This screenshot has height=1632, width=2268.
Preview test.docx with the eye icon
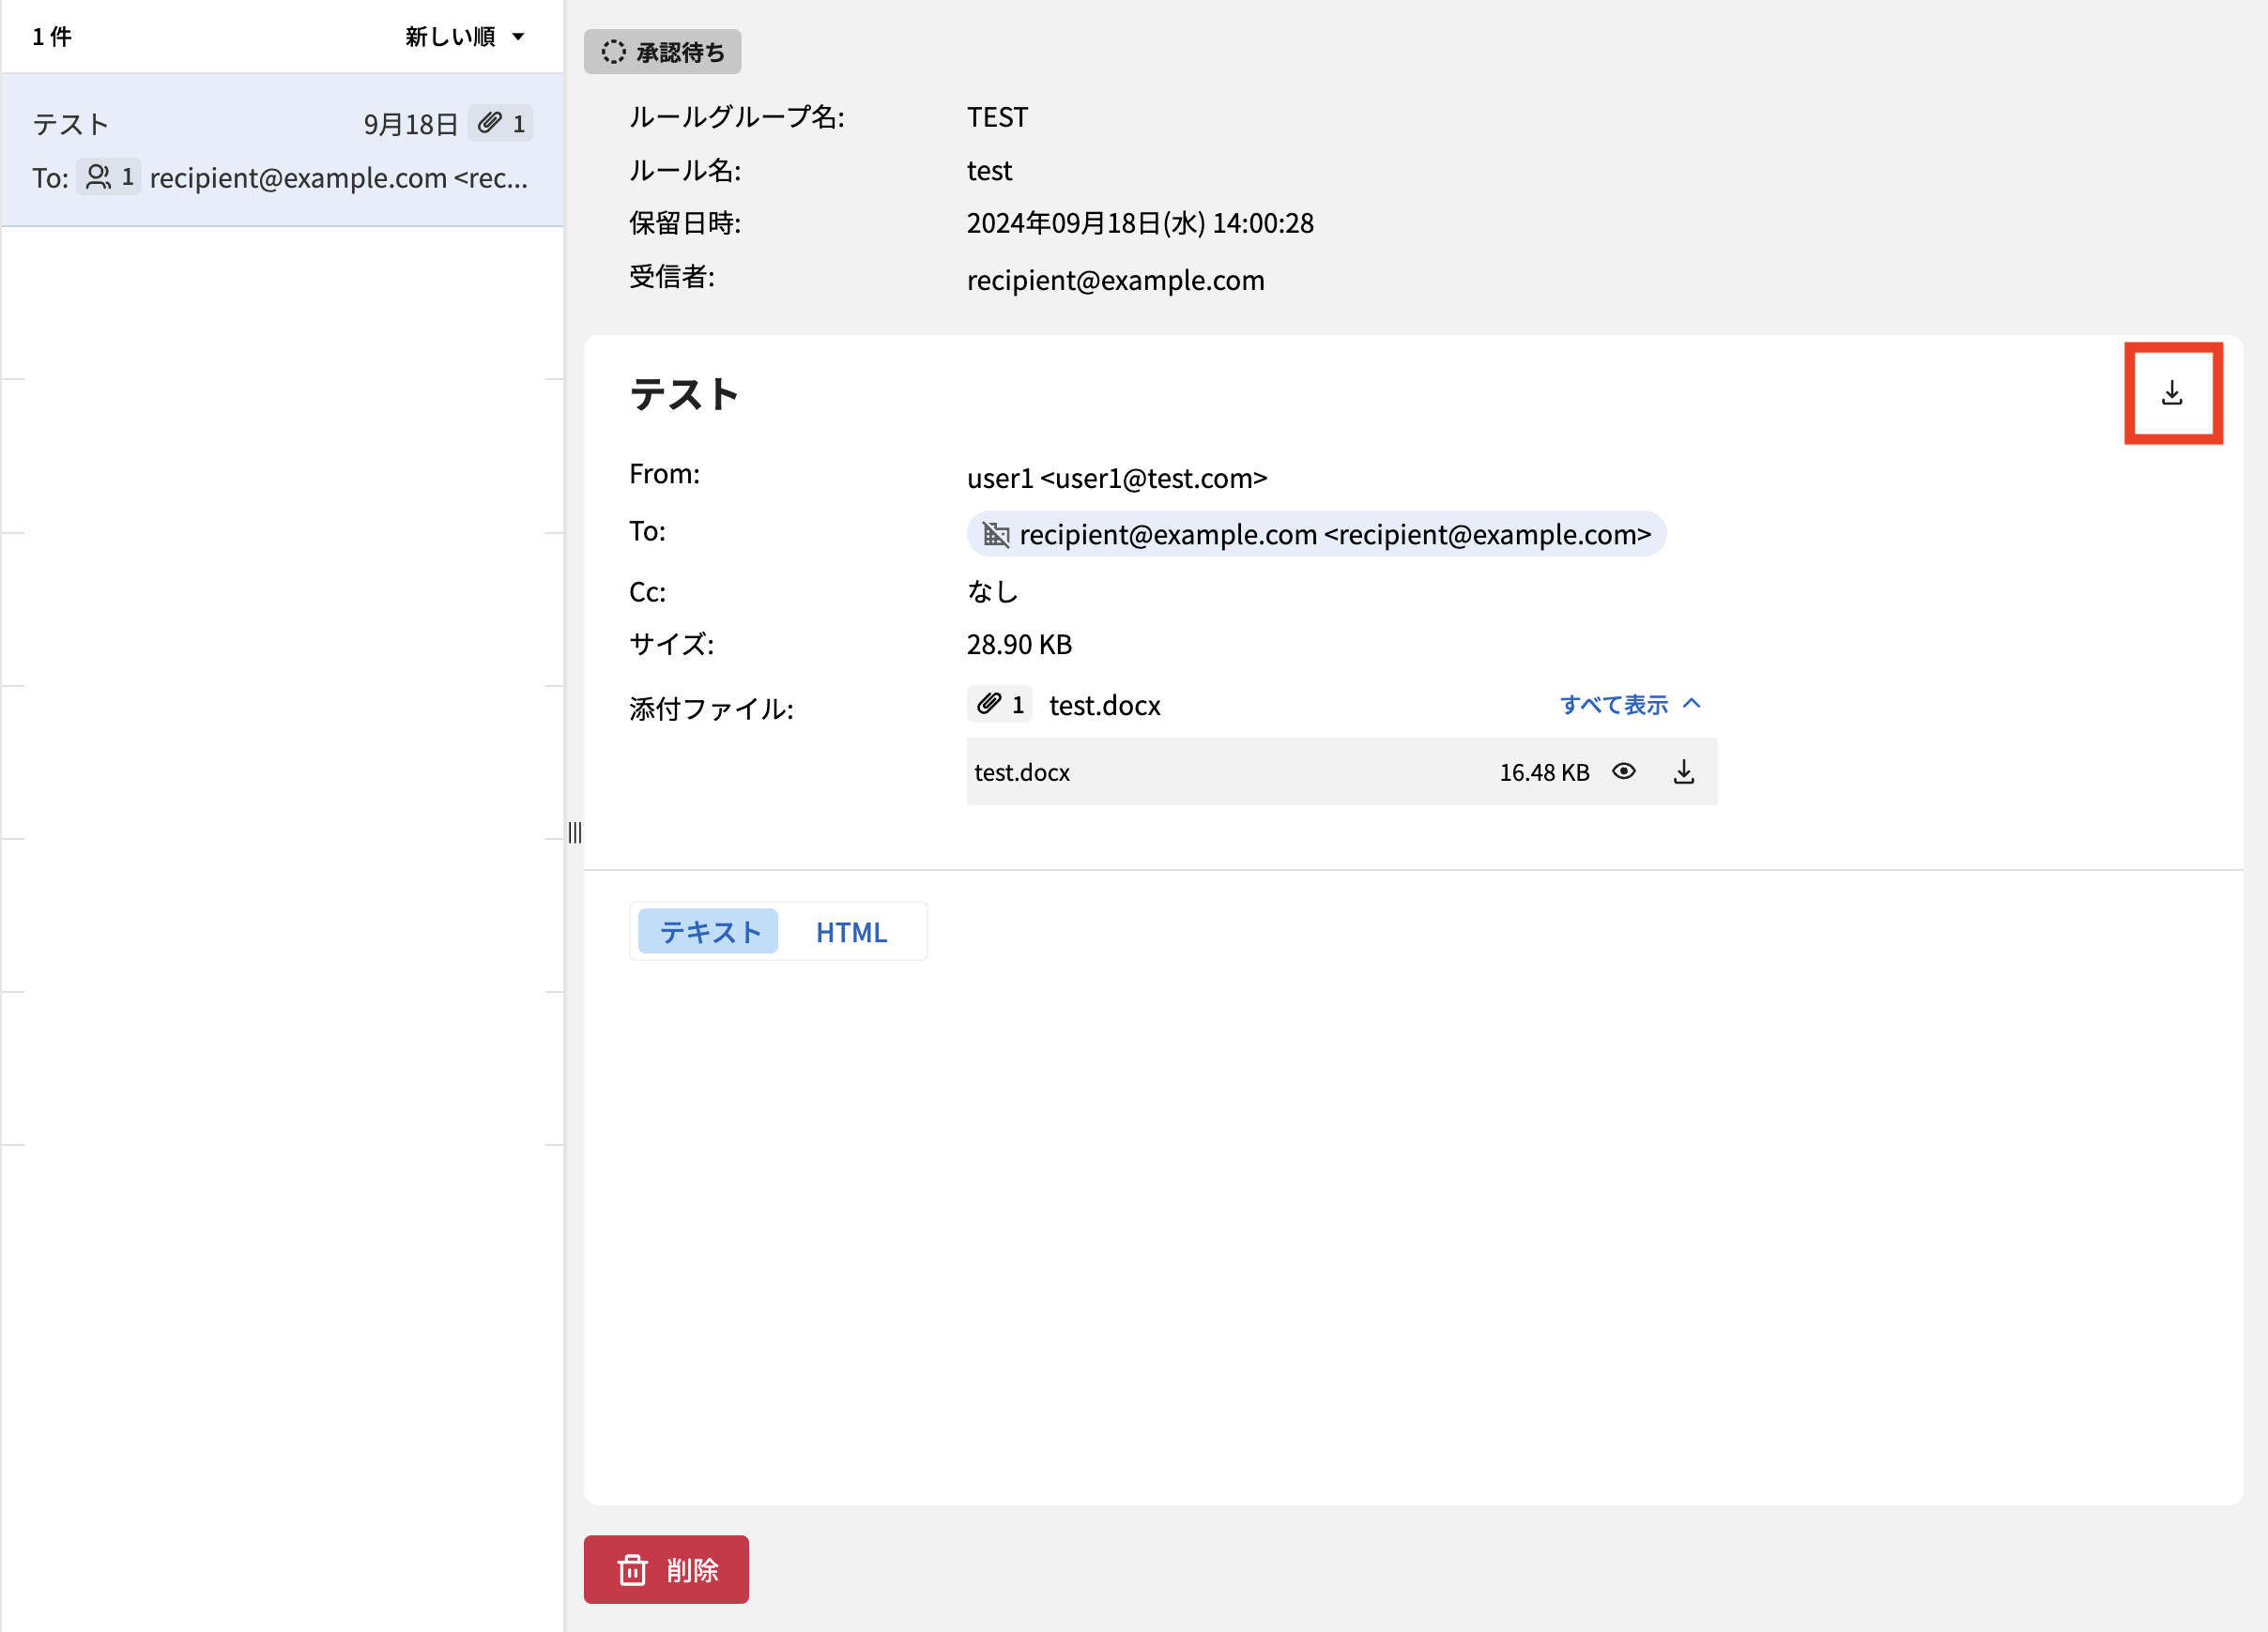pos(1624,771)
